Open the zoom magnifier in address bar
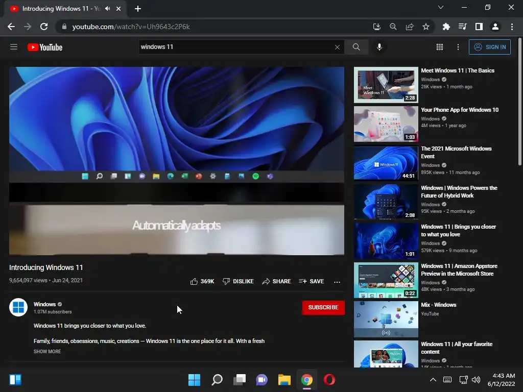523x392 pixels. click(393, 27)
